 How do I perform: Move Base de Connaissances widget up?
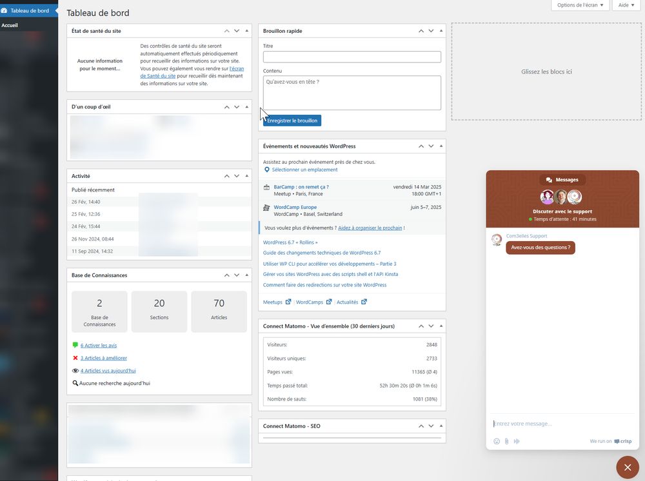pyautogui.click(x=226, y=275)
